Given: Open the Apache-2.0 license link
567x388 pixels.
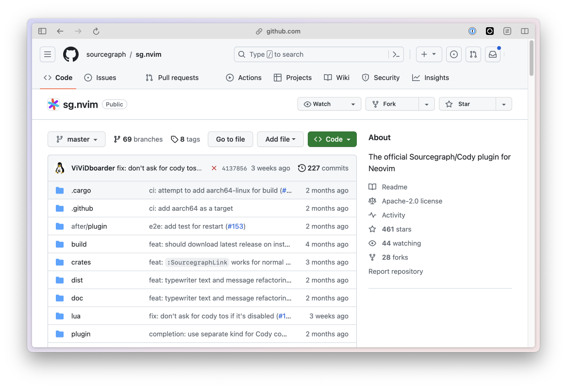Looking at the screenshot, I should (x=411, y=201).
